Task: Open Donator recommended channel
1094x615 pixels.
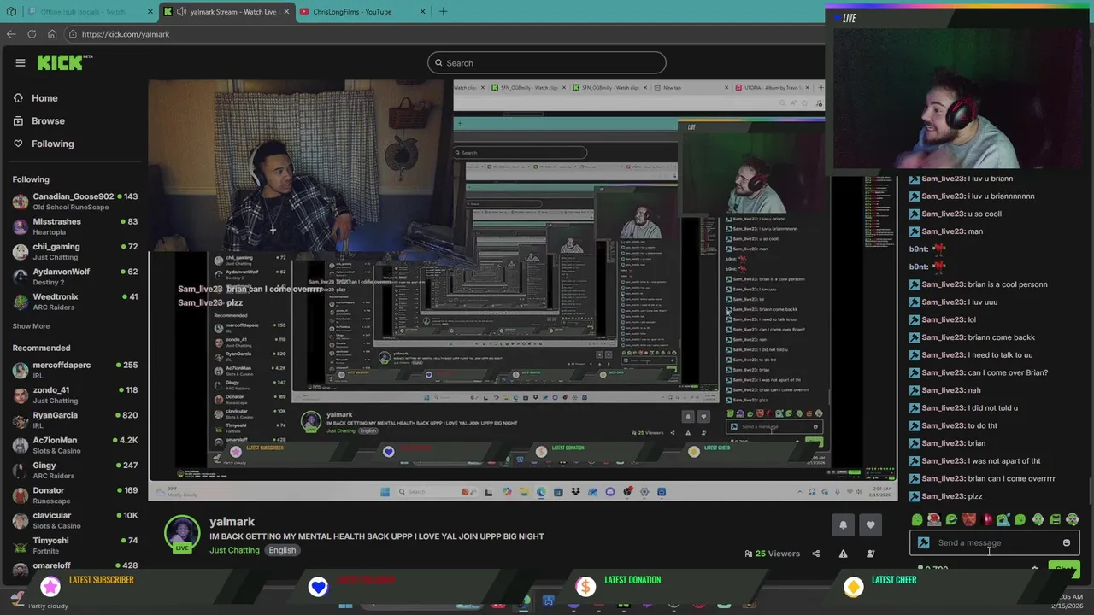Action: pos(75,495)
